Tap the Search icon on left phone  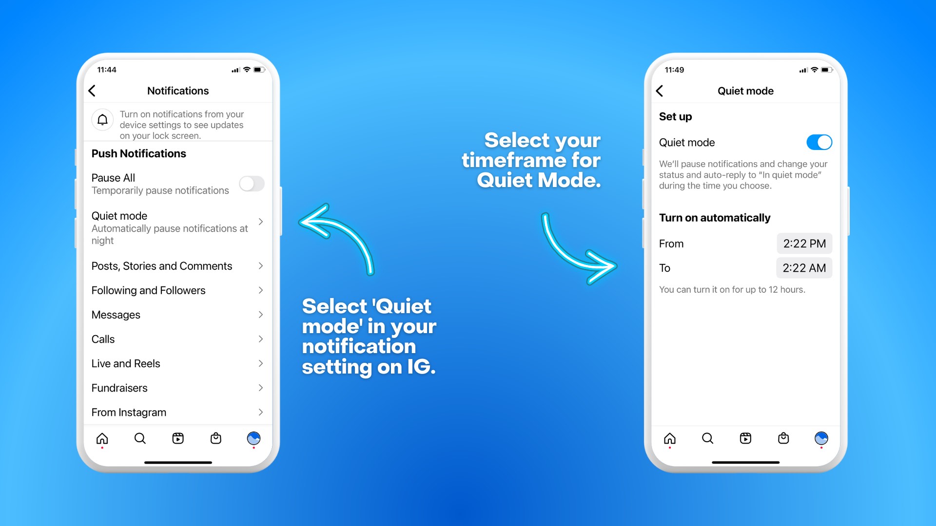tap(139, 438)
